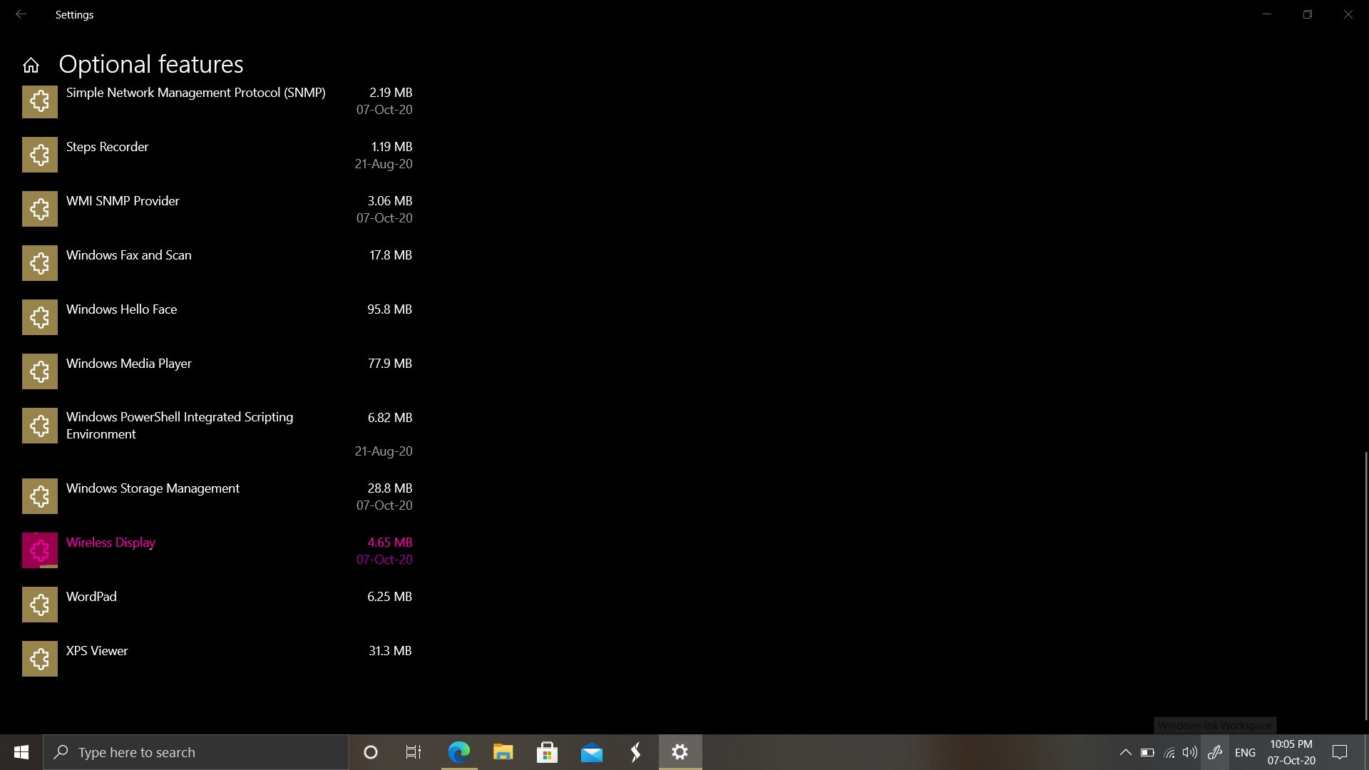Open network status in system tray
Image resolution: width=1369 pixels, height=770 pixels.
pyautogui.click(x=1169, y=752)
